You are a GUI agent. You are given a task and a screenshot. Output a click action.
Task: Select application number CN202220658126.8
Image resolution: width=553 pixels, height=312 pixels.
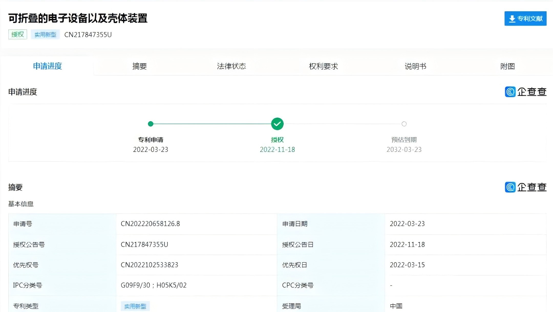(150, 224)
